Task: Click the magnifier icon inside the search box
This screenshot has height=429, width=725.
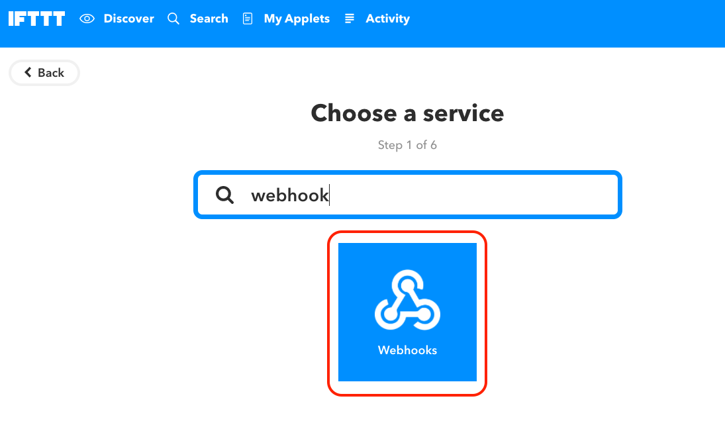Action: pyautogui.click(x=224, y=195)
